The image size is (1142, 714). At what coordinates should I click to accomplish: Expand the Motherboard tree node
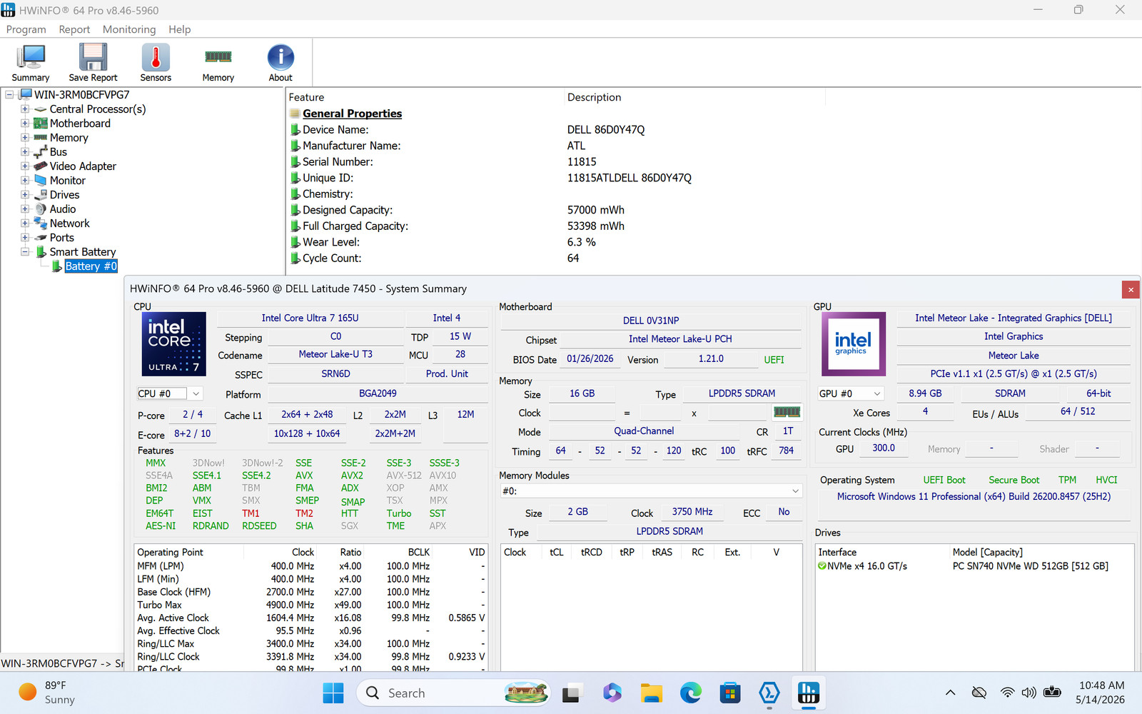(25, 124)
